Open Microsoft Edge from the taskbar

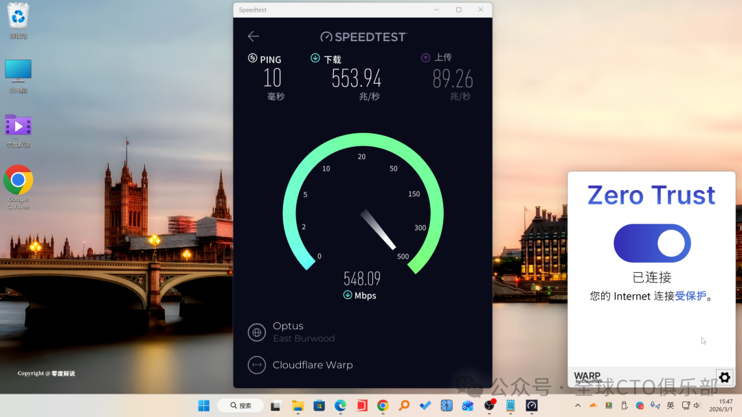pyautogui.click(x=340, y=405)
